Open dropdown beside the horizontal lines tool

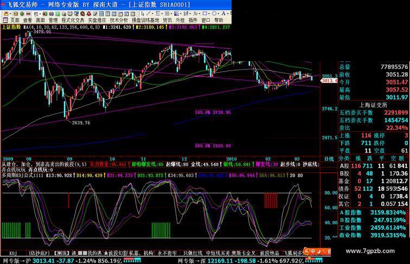coord(162,14)
